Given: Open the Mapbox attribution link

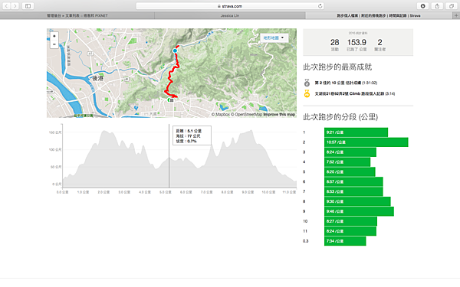Looking at the screenshot, I should [x=221, y=114].
